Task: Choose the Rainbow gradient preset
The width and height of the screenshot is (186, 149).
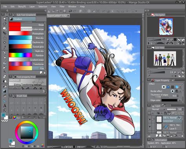Action: point(26,55)
